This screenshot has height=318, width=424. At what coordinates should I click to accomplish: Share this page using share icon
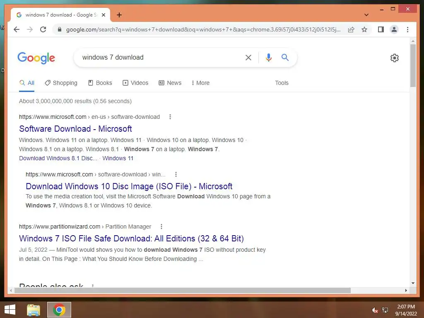[x=351, y=29]
